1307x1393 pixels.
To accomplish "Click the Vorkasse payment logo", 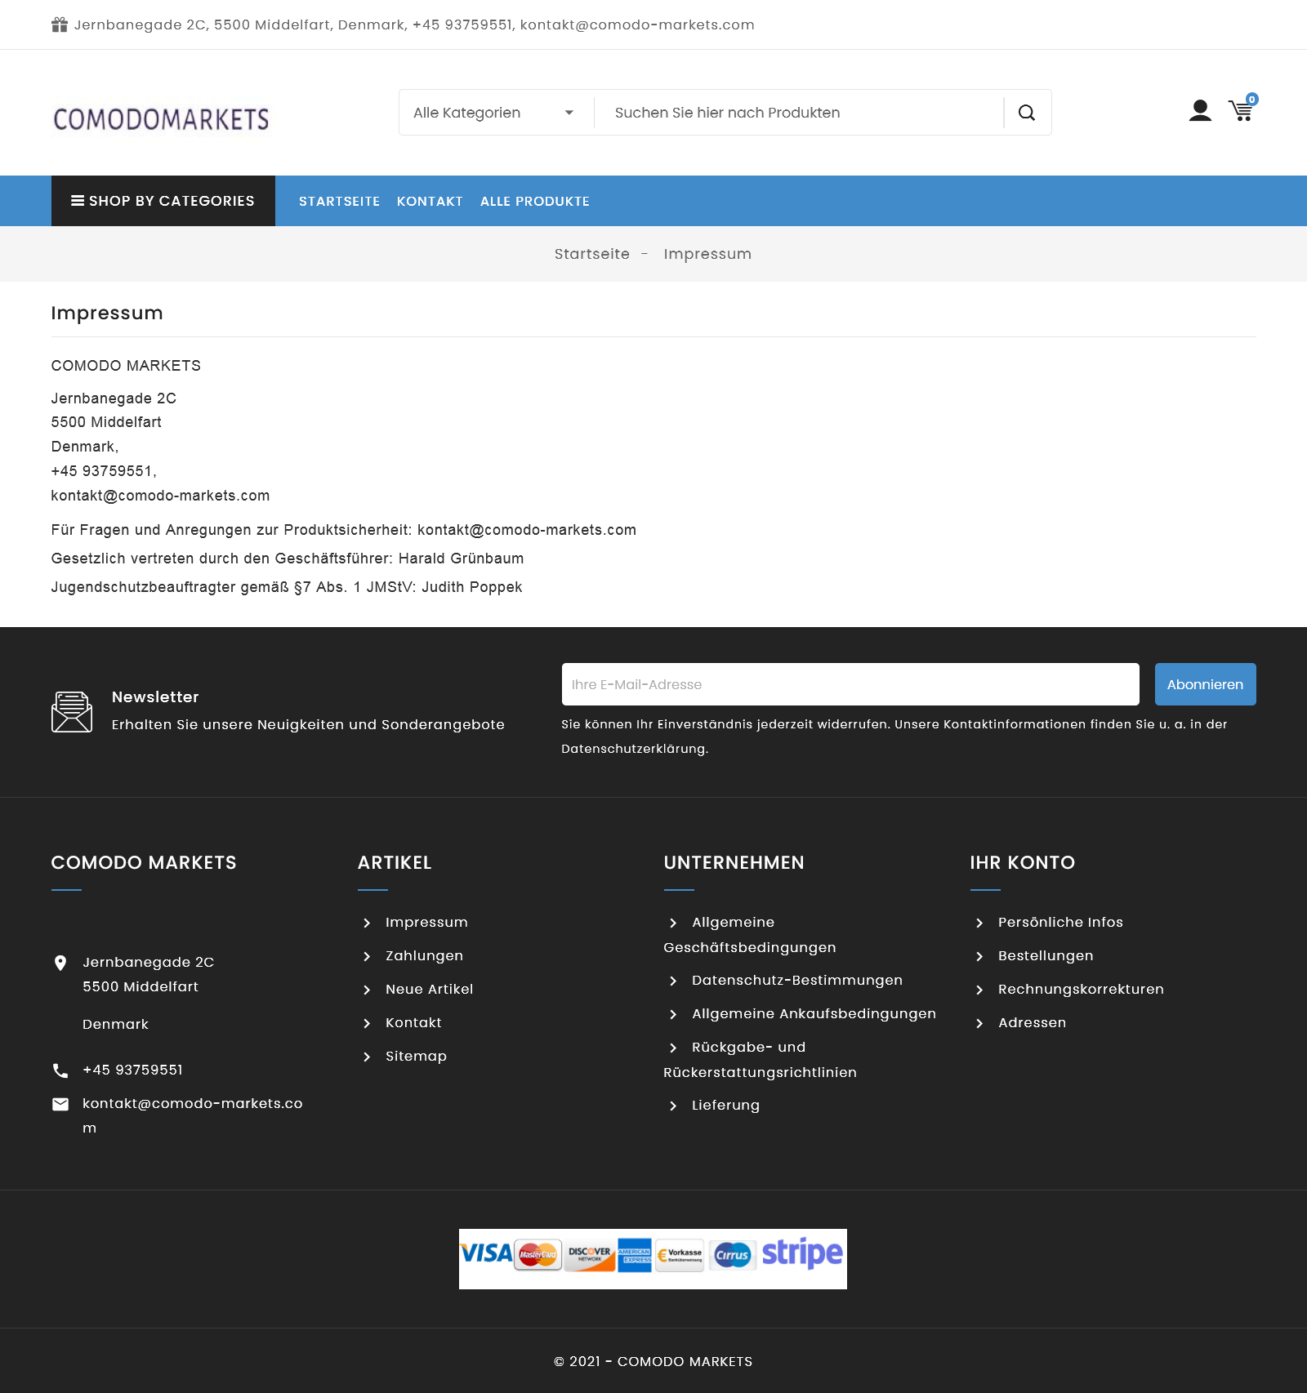I will coord(680,1254).
